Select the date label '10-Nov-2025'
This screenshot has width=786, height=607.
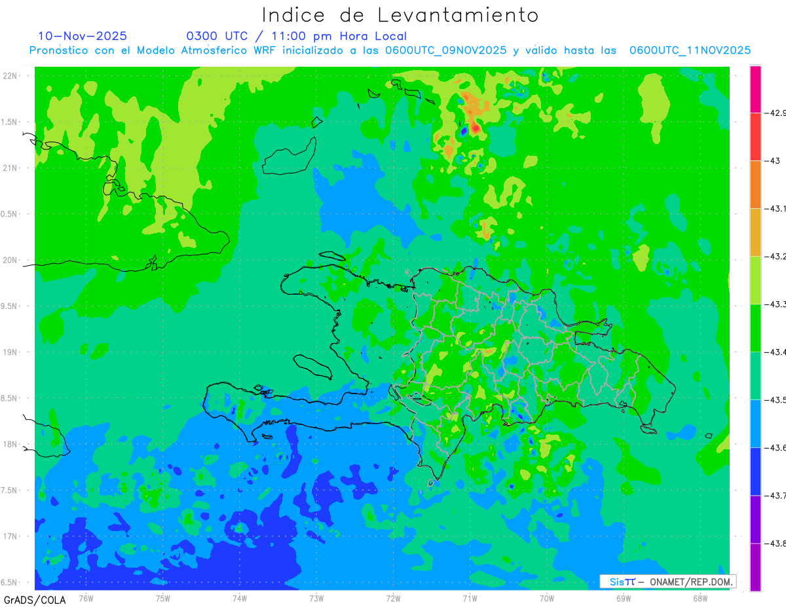tap(83, 36)
